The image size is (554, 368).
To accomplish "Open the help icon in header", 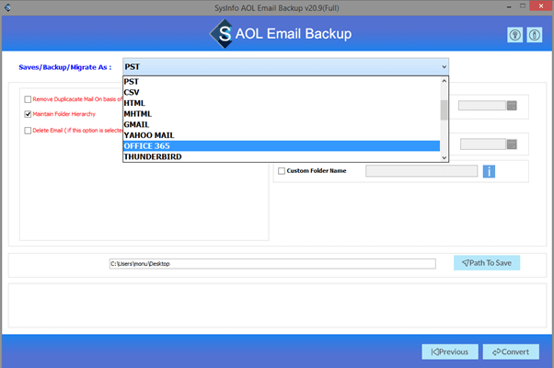I will click(x=514, y=35).
